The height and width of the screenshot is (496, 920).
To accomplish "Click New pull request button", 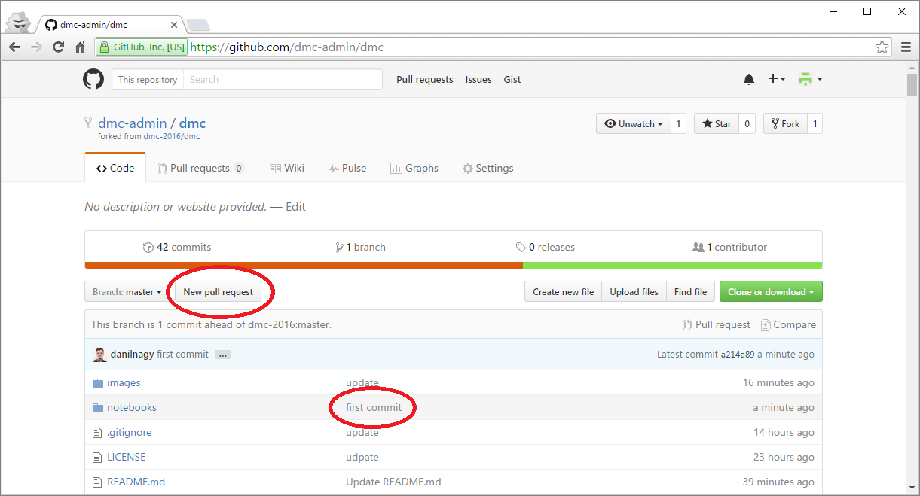I will tap(219, 292).
